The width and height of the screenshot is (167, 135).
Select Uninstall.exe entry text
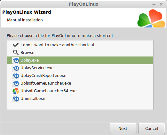pyautogui.click(x=33, y=99)
